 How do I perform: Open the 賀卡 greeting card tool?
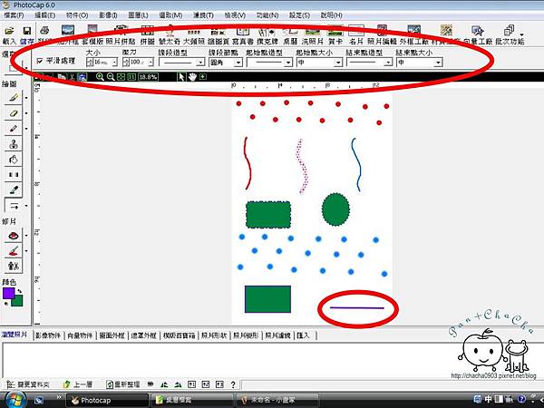click(x=335, y=34)
